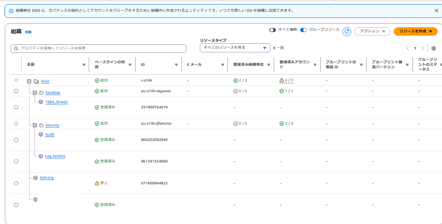This screenshot has height=224, width=442.
Task: Click success check icon in Root row
Action: pos(97,80)
